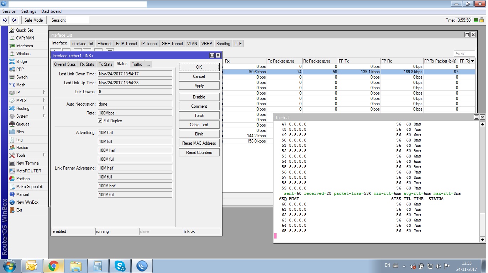Show more tabs with the ... tab
Viewport: 488px width, 273px height.
pyautogui.click(x=148, y=64)
